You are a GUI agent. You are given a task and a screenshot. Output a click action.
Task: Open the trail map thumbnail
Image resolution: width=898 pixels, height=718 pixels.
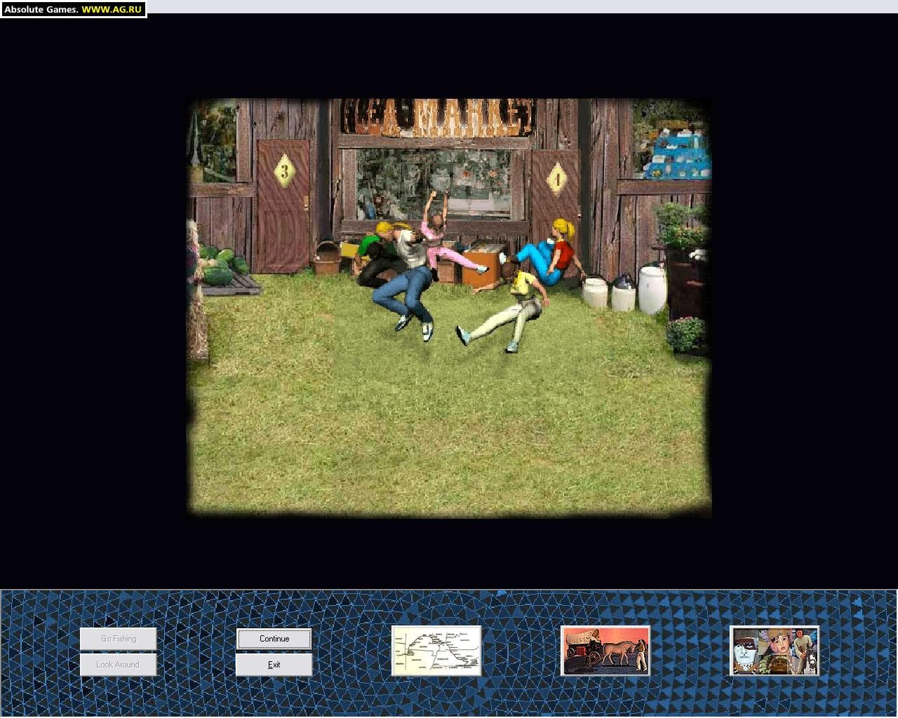click(436, 651)
